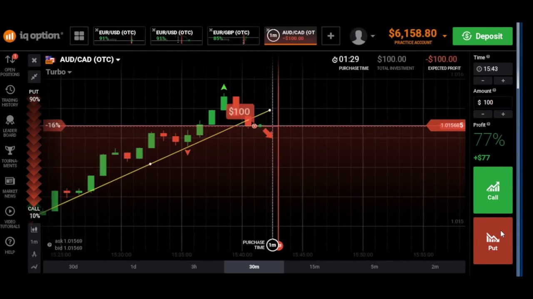
Task: Click the CALL 10% sentiment label
Action: coord(34,212)
